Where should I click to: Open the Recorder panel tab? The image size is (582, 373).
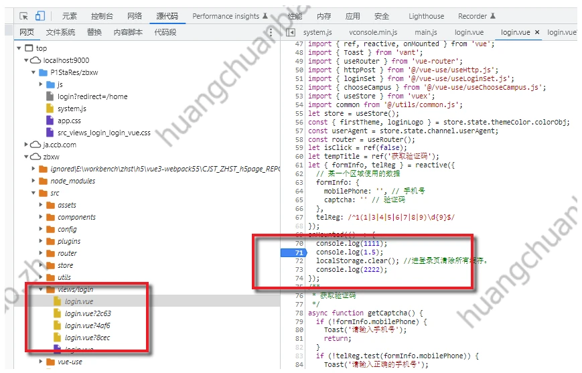477,16
